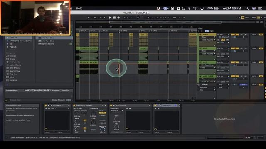Toggle Frequency Shifter device on/off
This screenshot has width=266, height=149.
(74, 106)
